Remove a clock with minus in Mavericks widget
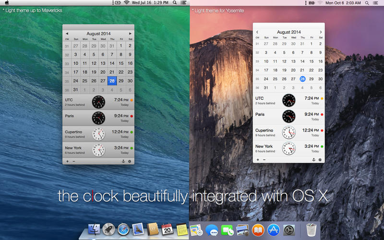This screenshot has height=240, width=384. tap(74, 161)
